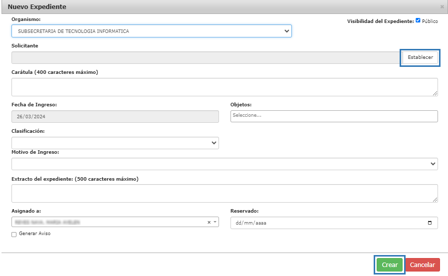Click the red Cancelar button
Image resolution: width=448 pixels, height=276 pixels.
point(423,265)
